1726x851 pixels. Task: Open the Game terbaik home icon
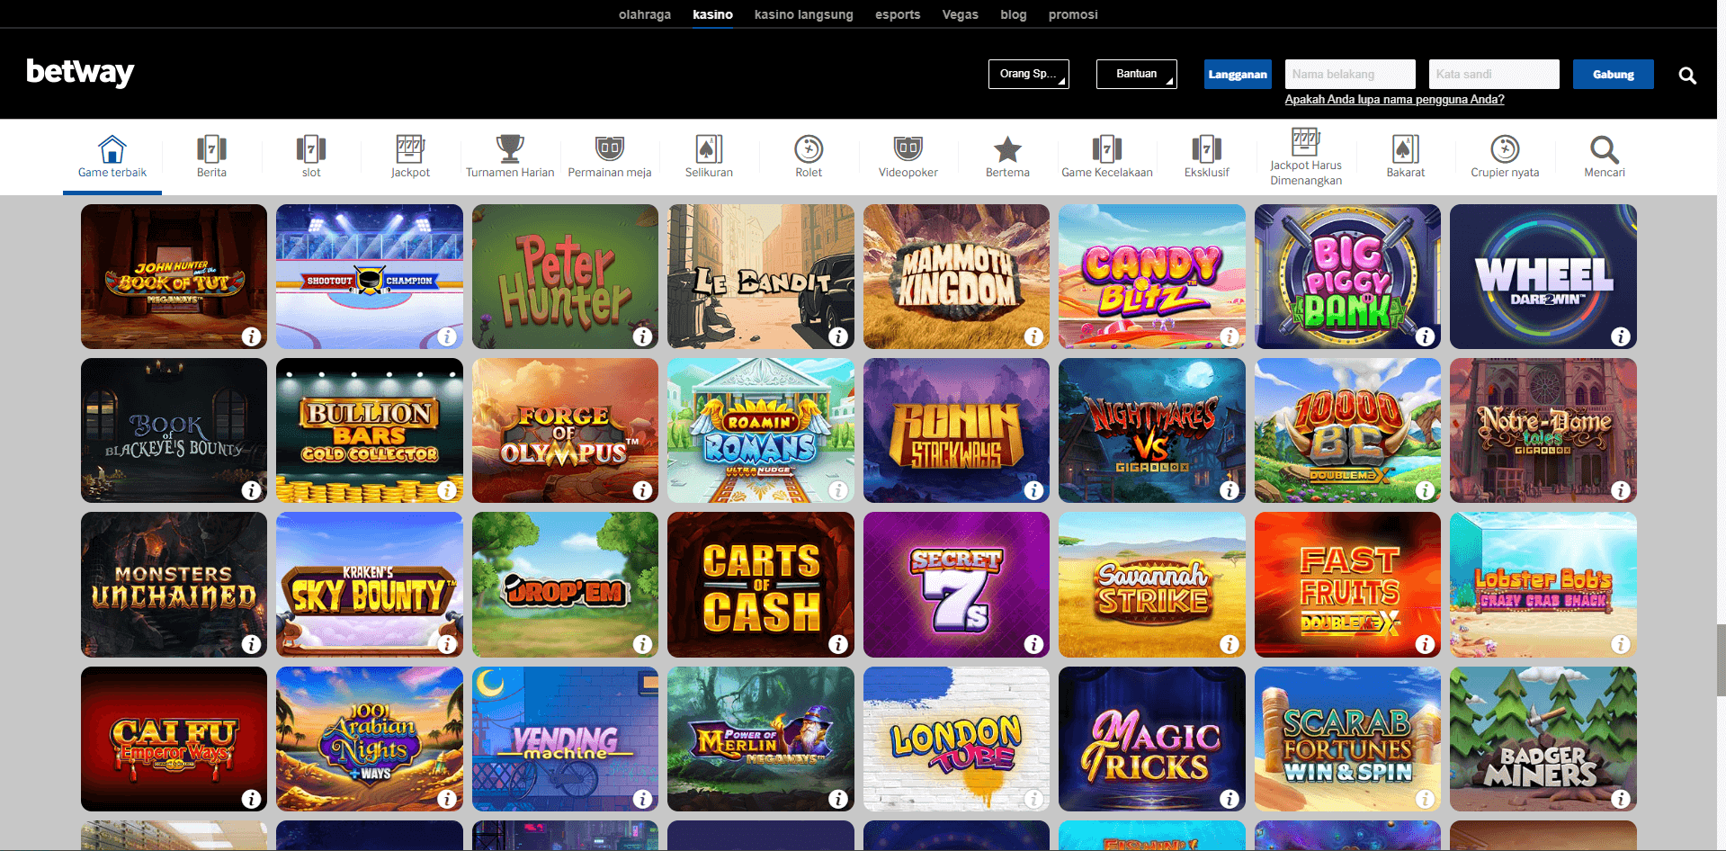pos(112,148)
